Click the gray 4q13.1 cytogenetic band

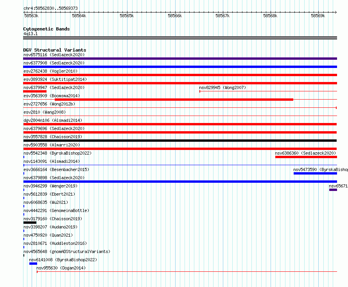tap(180, 38)
